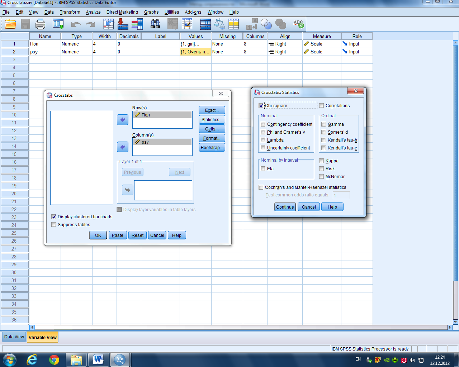
Task: Click the Name cell containing Пол
Action: click(45, 44)
